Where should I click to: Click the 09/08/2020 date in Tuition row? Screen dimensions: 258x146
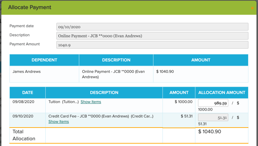pyautogui.click(x=23, y=102)
